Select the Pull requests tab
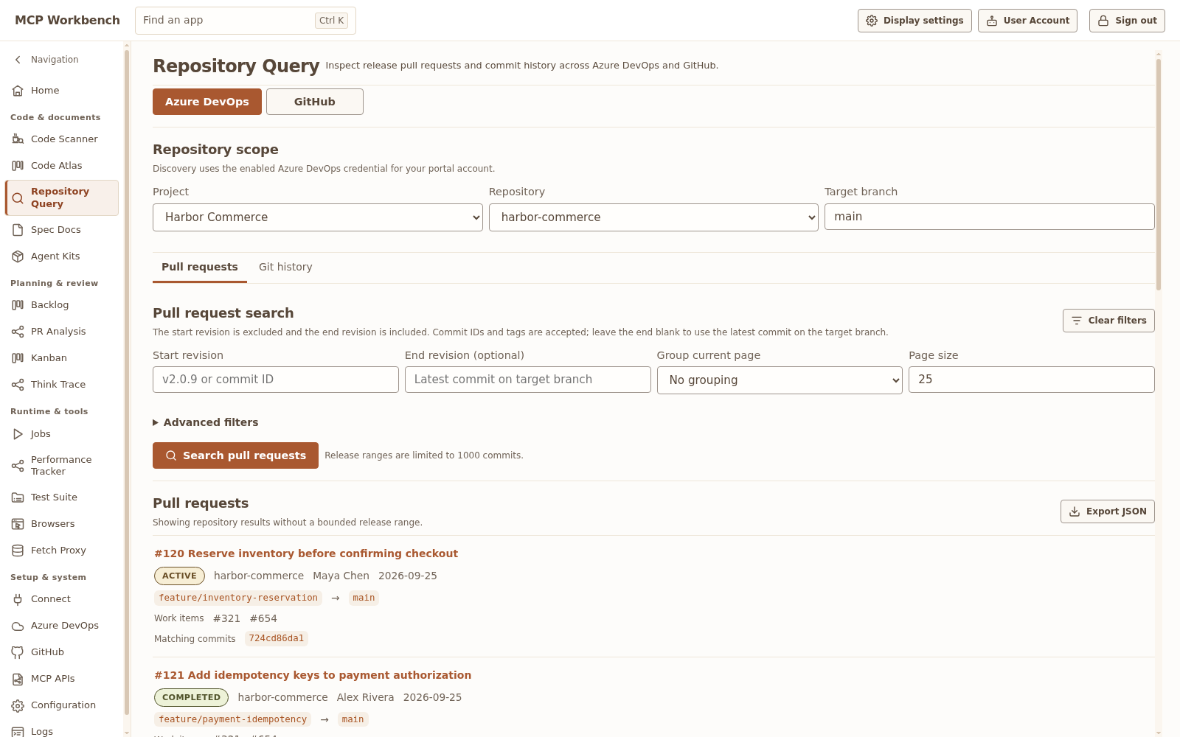Image resolution: width=1180 pixels, height=737 pixels. coord(200,267)
